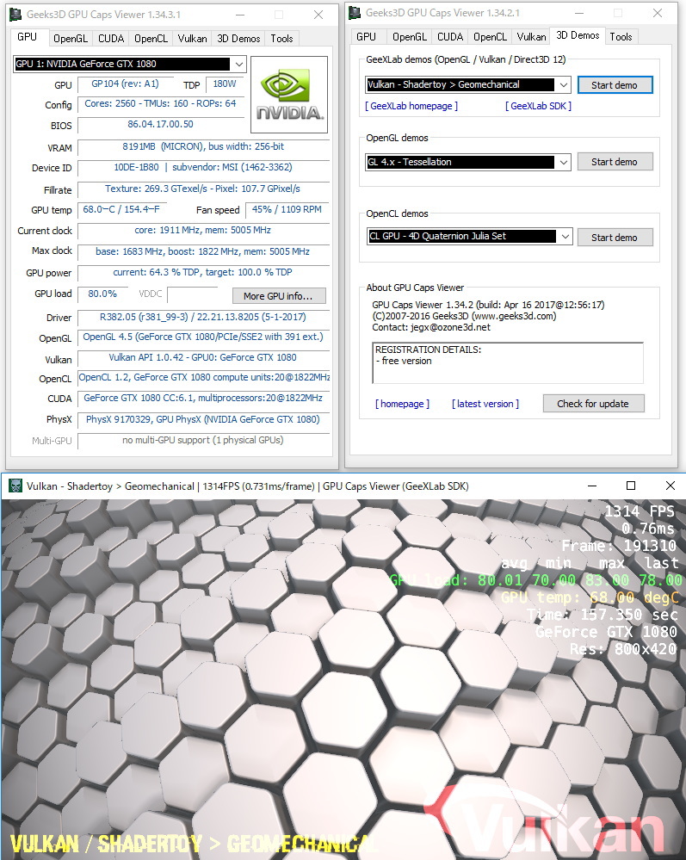Click the CUDA CC:6.1 multiprocessors field

(x=203, y=399)
